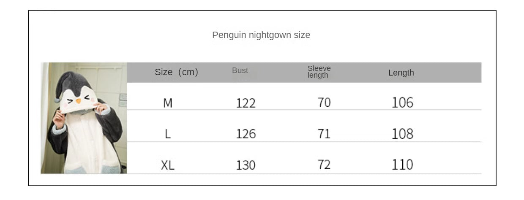Viewport: 524px width, 200px height.
Task: Select the Bust column header
Action: click(240, 70)
